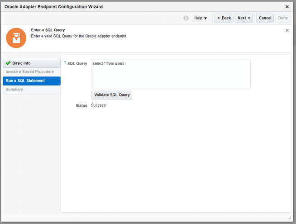Screen dimensions: 296x224
Task: Open the Help dropdown menu
Action: (x=200, y=18)
